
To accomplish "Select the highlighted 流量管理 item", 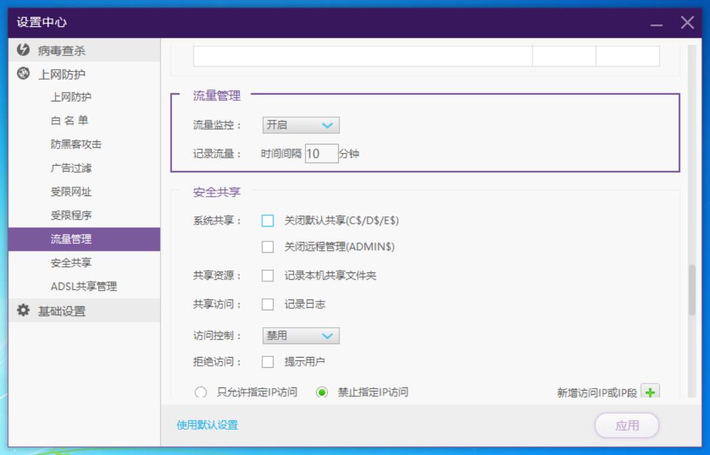I will pos(84,239).
